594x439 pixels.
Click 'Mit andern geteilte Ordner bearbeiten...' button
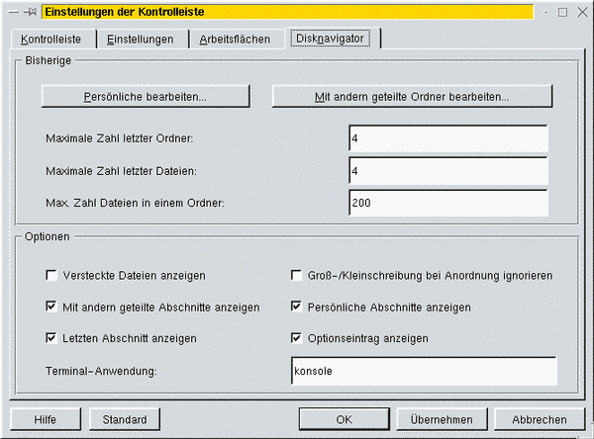[412, 97]
